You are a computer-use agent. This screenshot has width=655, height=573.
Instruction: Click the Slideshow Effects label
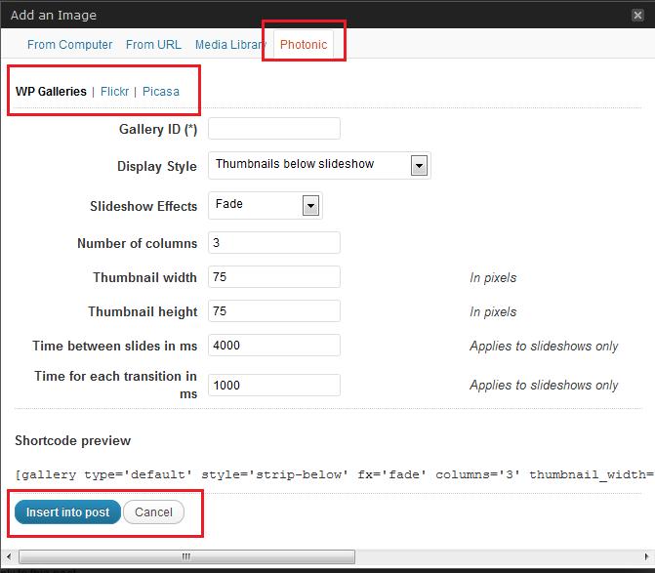click(x=143, y=206)
